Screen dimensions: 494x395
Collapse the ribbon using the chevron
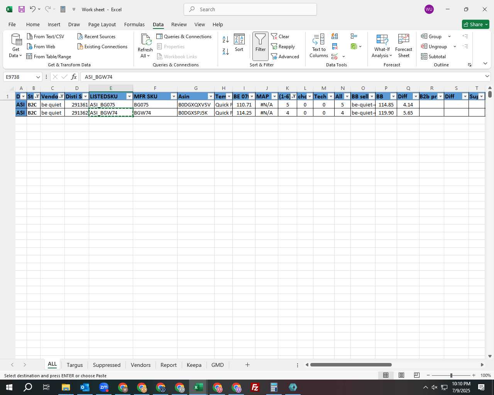point(485,63)
